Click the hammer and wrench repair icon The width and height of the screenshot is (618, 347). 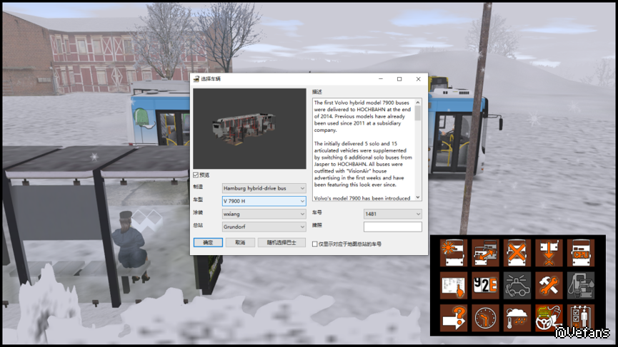click(549, 285)
